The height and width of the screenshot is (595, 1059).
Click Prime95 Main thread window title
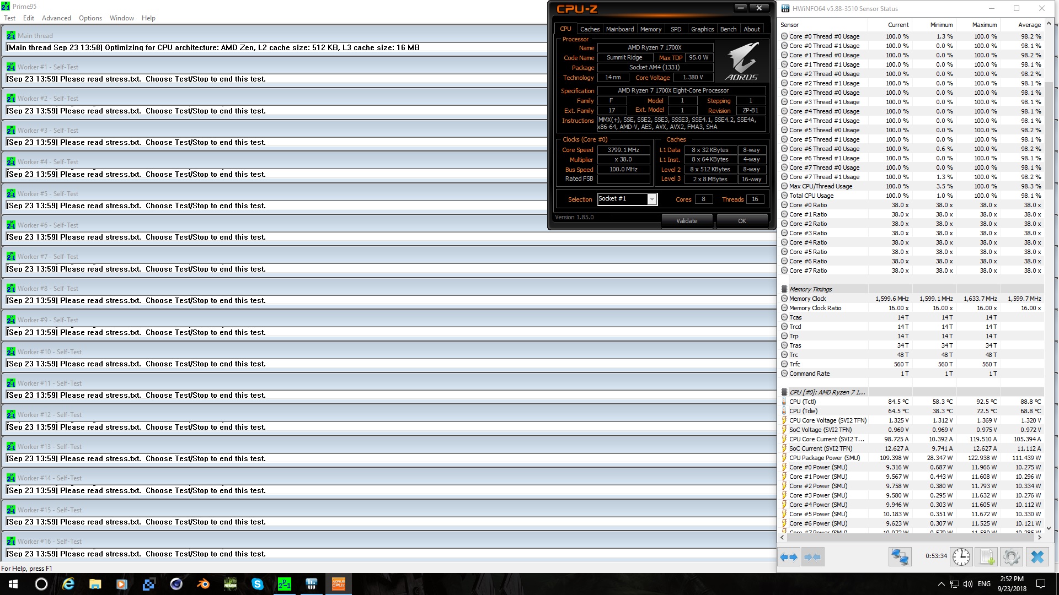[35, 35]
